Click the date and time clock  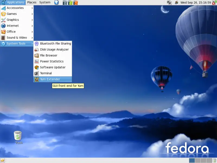click(196, 2)
